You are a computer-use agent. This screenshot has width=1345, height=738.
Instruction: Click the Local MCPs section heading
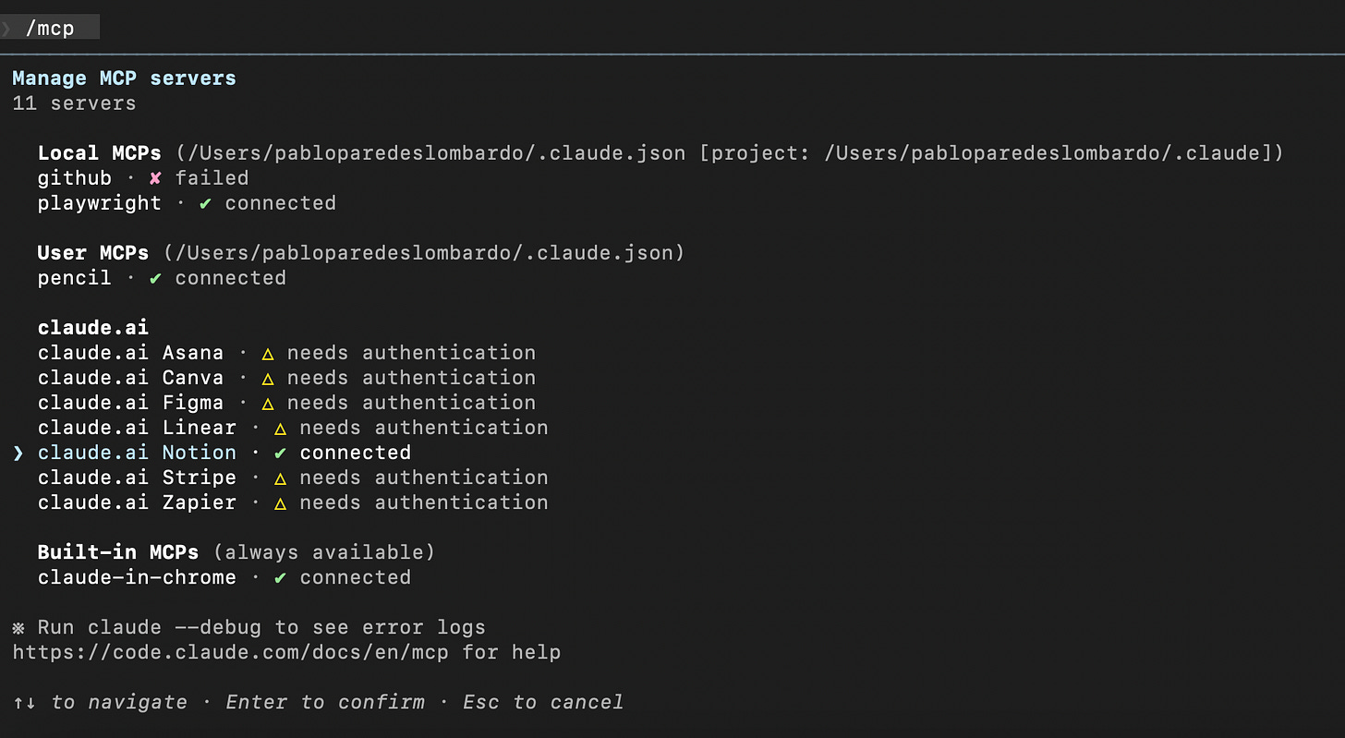[100, 152]
